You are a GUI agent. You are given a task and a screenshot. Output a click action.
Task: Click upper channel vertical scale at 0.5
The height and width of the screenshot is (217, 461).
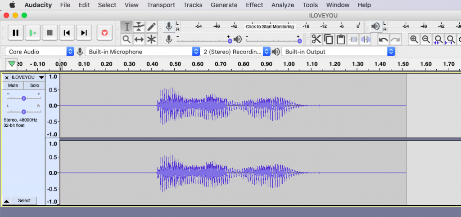coord(52,90)
